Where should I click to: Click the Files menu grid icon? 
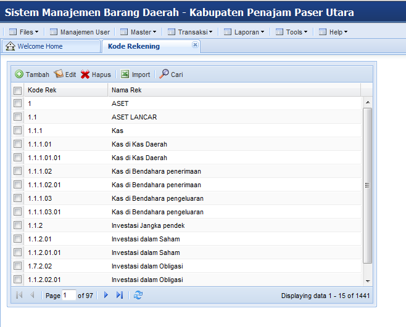[13, 32]
